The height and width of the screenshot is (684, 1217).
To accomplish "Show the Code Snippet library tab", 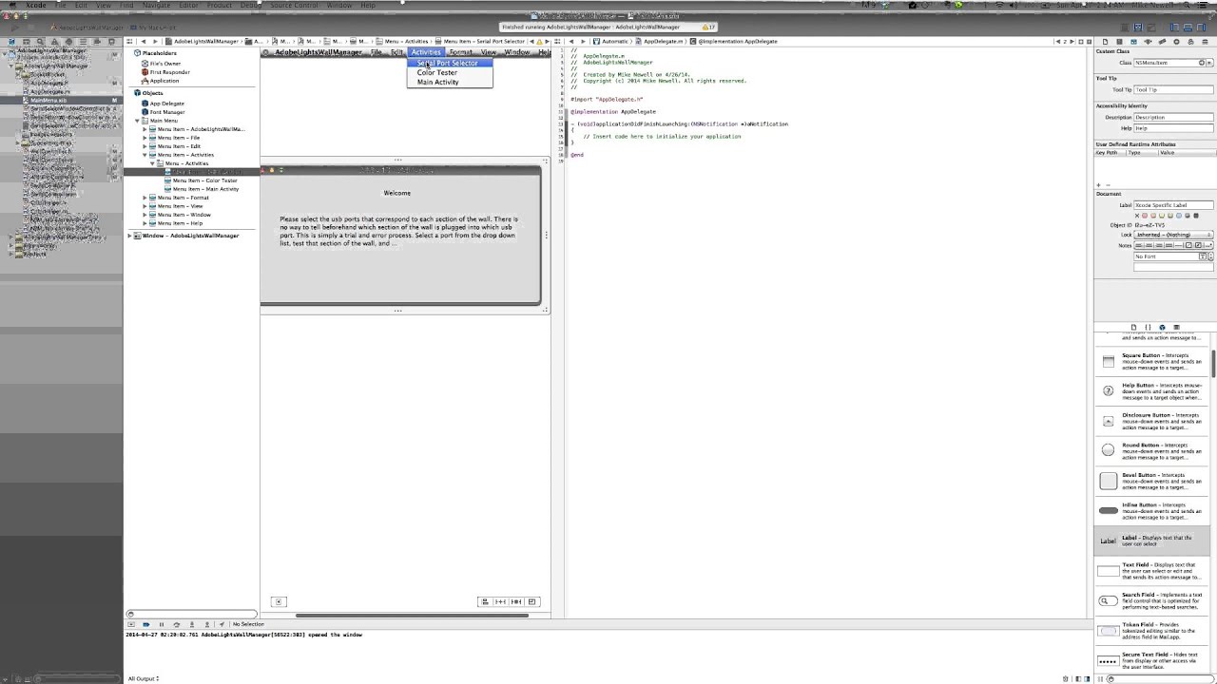I will 1148,327.
